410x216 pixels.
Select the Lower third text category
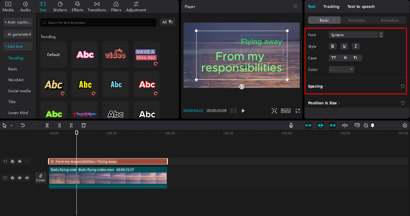coord(18,112)
